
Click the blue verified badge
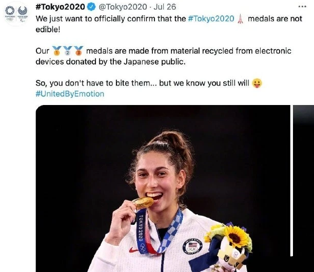(90, 7)
